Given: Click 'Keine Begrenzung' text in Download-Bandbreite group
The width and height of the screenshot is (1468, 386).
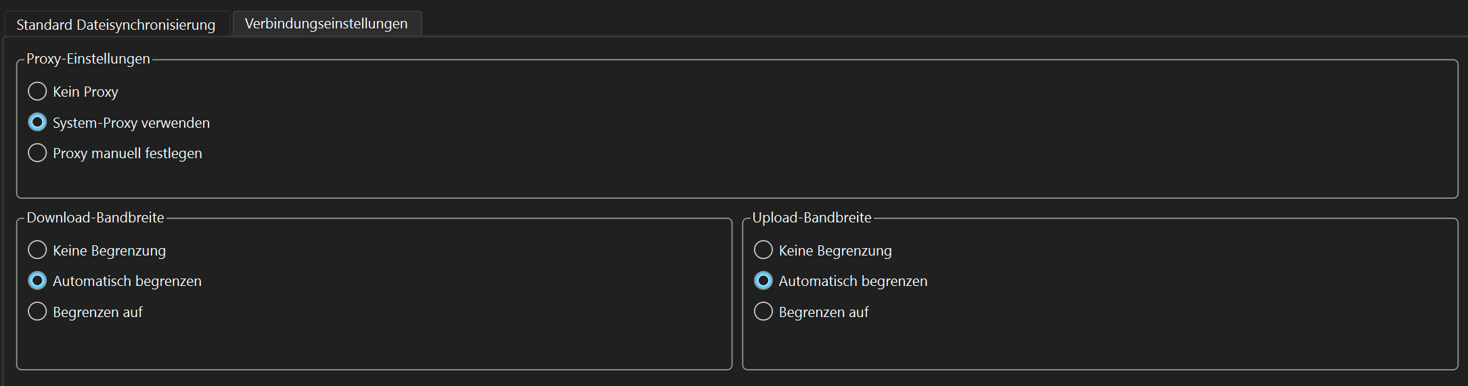Looking at the screenshot, I should 109,251.
